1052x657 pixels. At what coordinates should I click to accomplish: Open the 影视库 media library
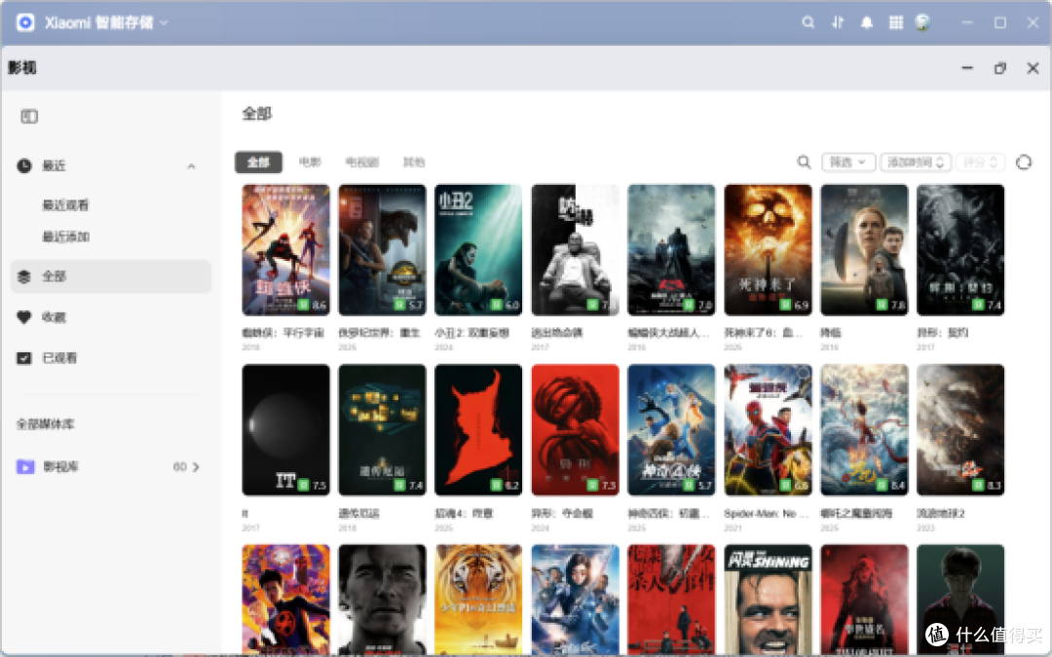[x=111, y=466]
